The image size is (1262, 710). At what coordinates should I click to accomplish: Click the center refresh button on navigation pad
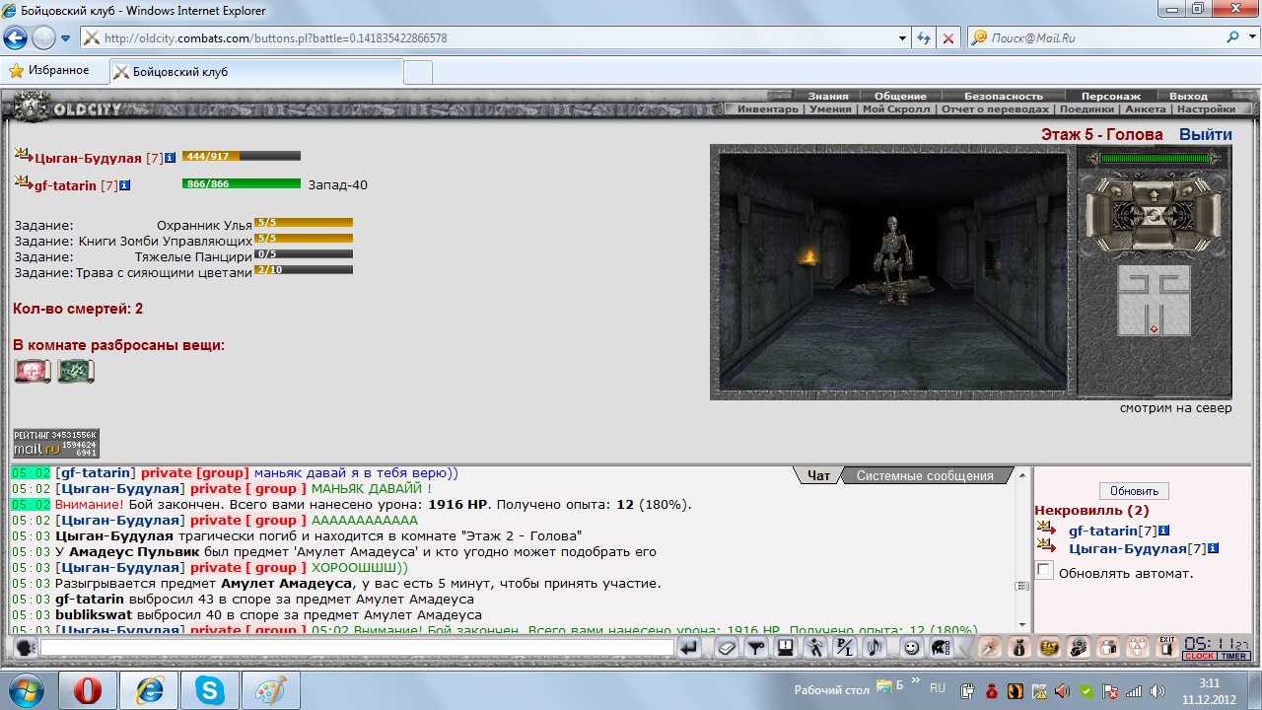click(1154, 215)
